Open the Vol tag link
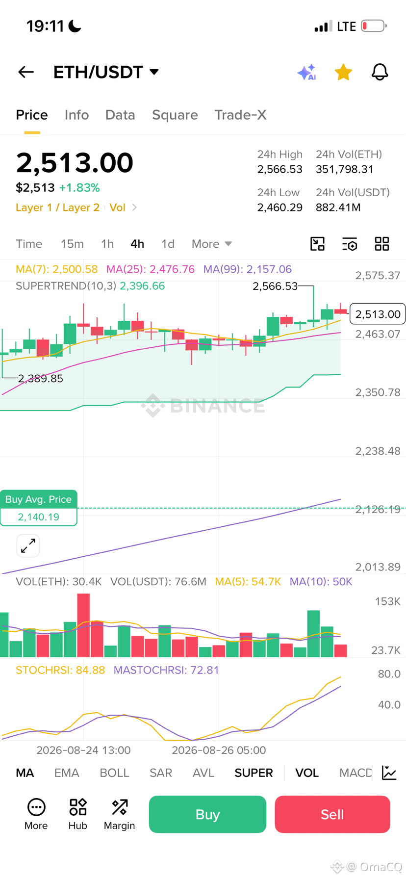Image resolution: width=406 pixels, height=879 pixels. click(117, 207)
